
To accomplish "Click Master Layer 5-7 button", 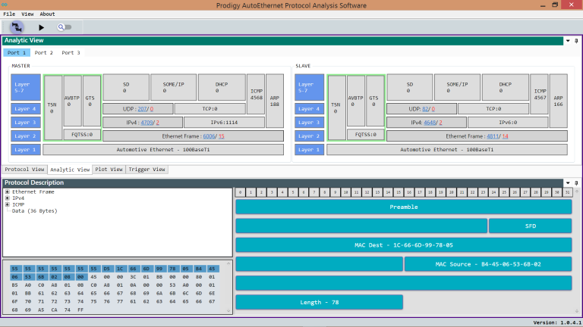I will pos(26,88).
